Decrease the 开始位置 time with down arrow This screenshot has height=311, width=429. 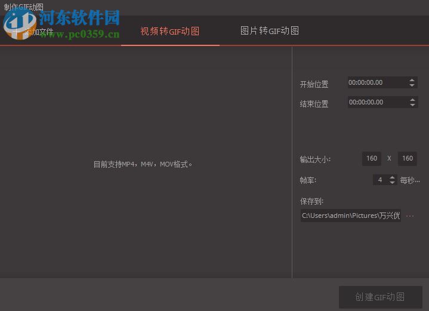(412, 85)
